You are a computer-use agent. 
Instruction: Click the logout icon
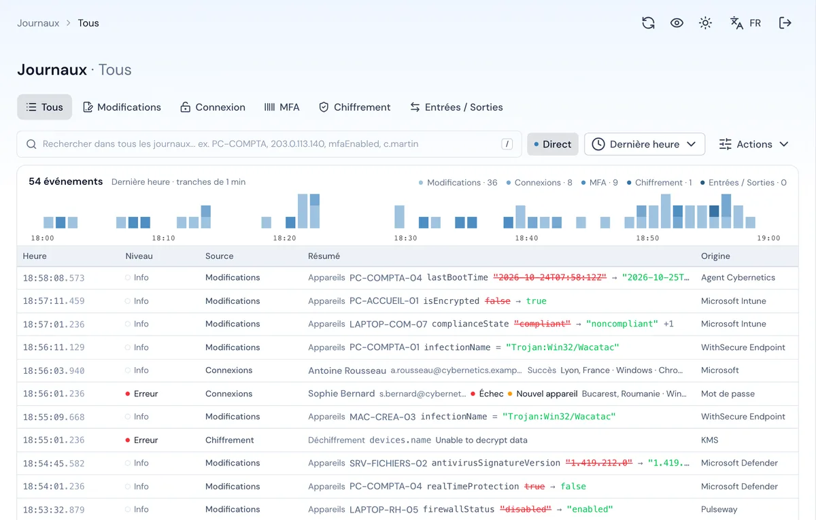pyautogui.click(x=785, y=23)
